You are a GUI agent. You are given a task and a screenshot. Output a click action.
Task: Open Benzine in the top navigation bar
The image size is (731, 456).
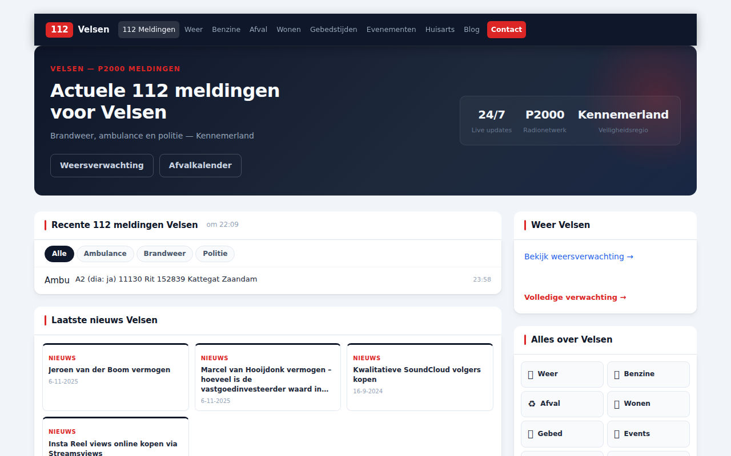(x=226, y=30)
